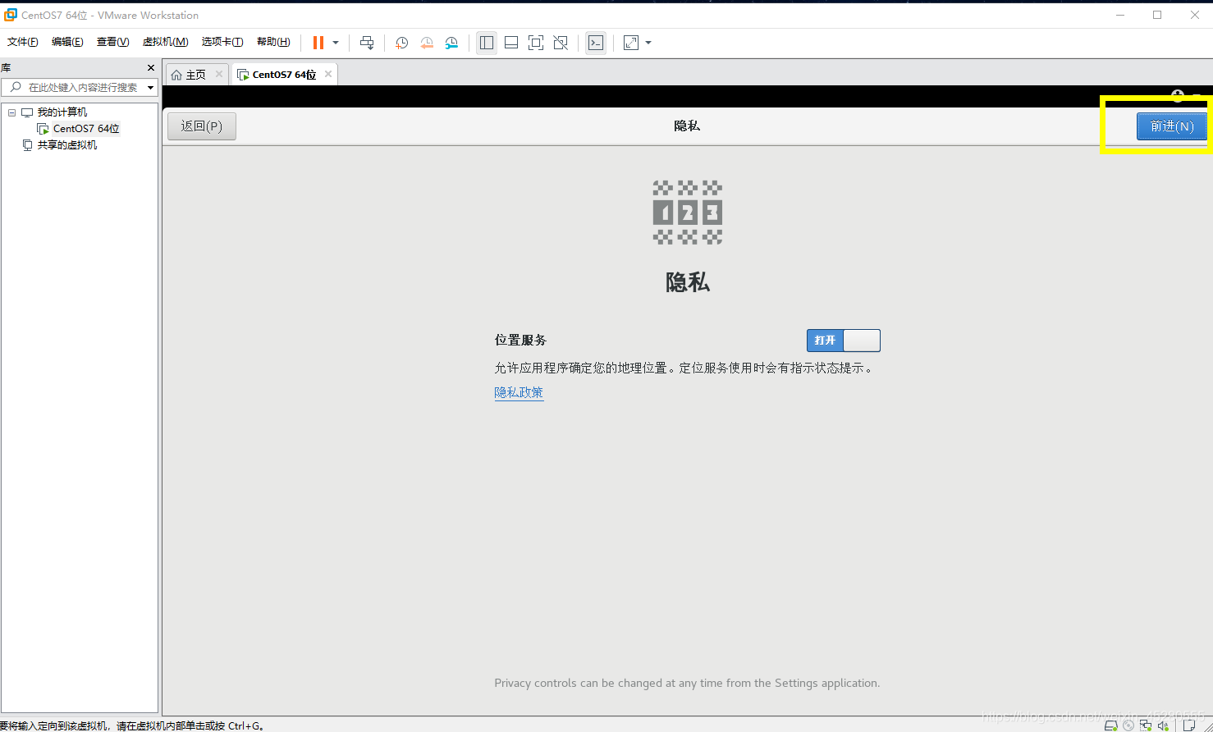The height and width of the screenshot is (732, 1213).
Task: Open the power options dropdown arrow
Action: (336, 43)
